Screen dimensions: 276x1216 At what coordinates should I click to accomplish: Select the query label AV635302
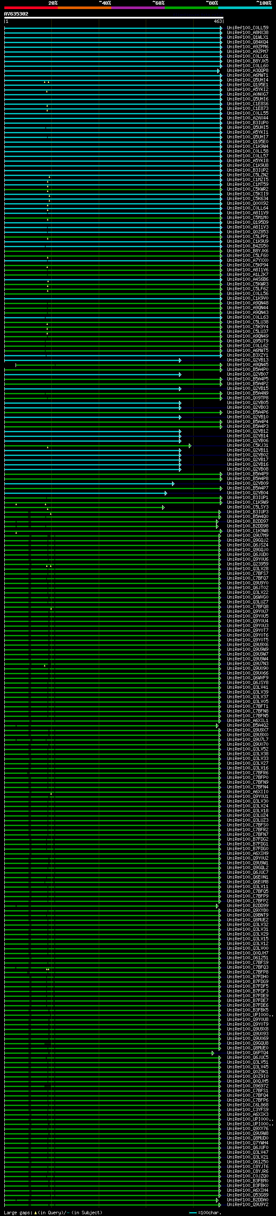pyautogui.click(x=16, y=14)
